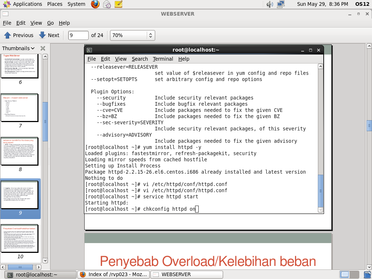Click the chkconfig httpd on command line
The width and height of the screenshot is (372, 279).
[x=142, y=209]
